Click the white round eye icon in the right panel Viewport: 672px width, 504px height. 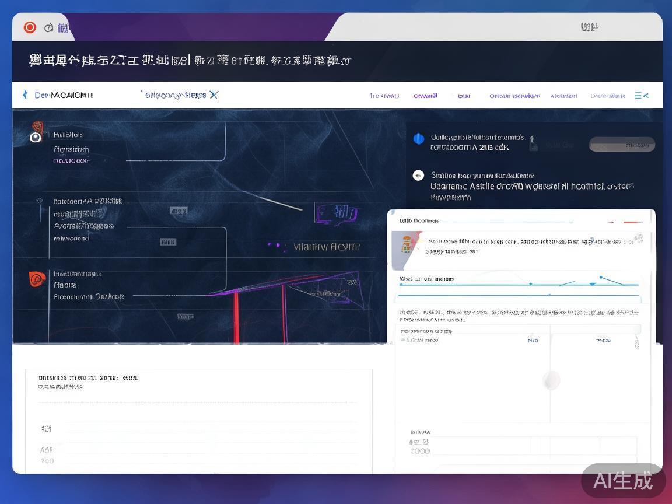click(x=418, y=175)
